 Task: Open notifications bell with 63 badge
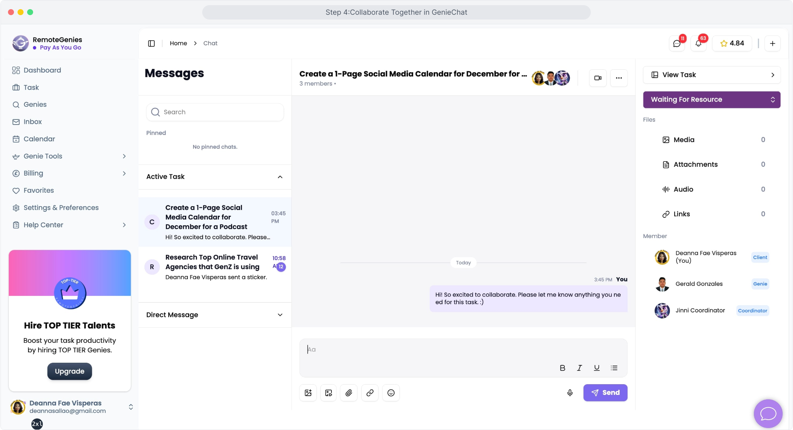click(x=698, y=43)
